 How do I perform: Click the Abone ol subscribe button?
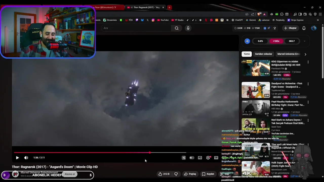click(70, 174)
